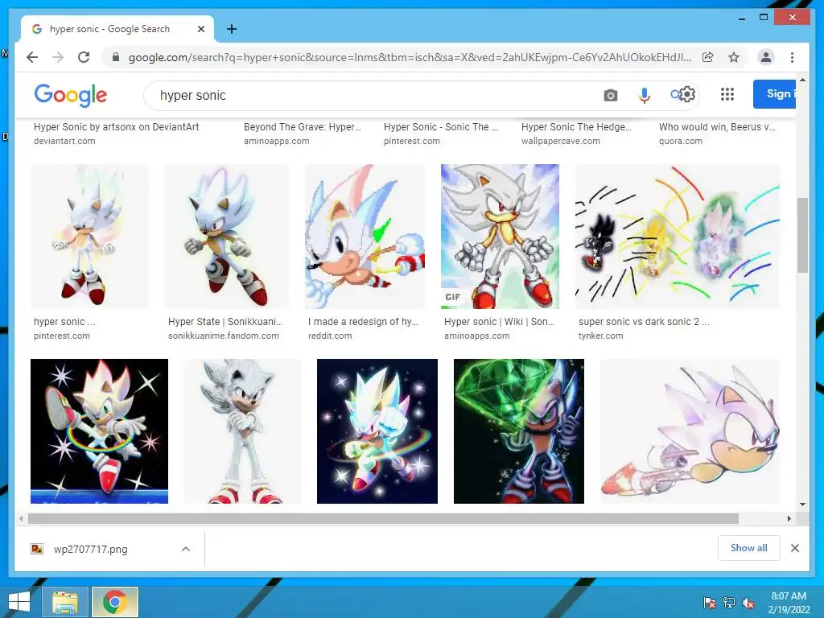This screenshot has height=618, width=824.
Task: Click the Google logo
Action: 71,95
